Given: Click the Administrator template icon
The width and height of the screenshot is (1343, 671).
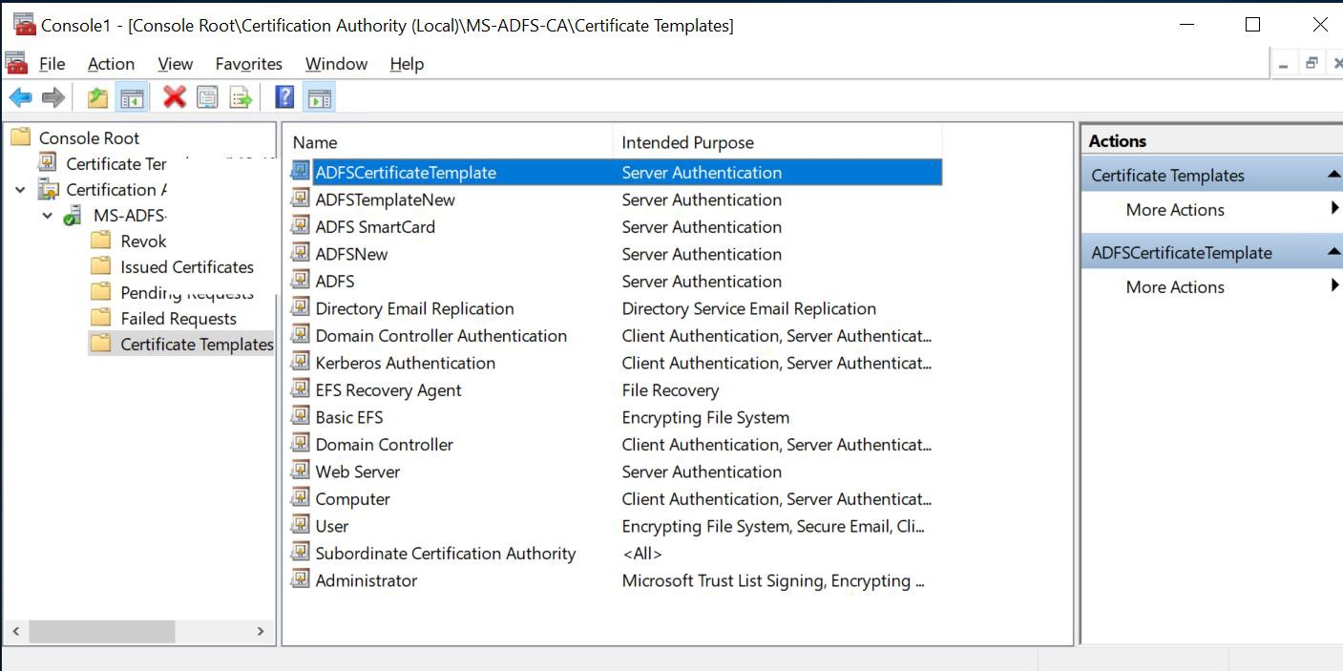Looking at the screenshot, I should click(x=301, y=580).
